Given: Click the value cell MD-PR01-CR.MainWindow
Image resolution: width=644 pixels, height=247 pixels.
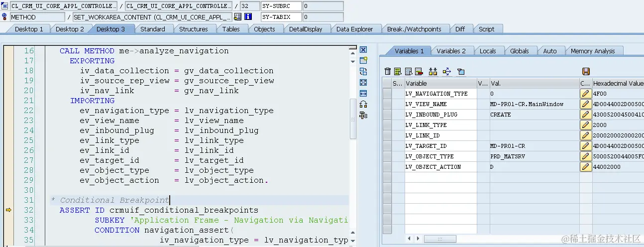Looking at the screenshot, I should pyautogui.click(x=534, y=104).
